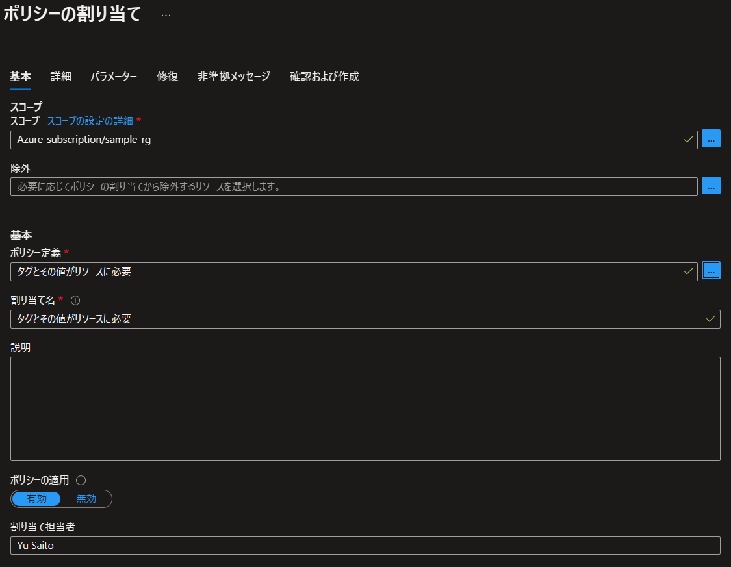Viewport: 731px width, 567px height.
Task: Set policy enforcement to 有効
Action: [x=36, y=499]
